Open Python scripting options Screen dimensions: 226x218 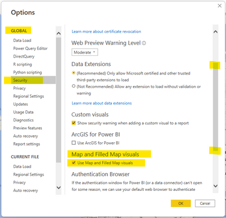coord(28,72)
